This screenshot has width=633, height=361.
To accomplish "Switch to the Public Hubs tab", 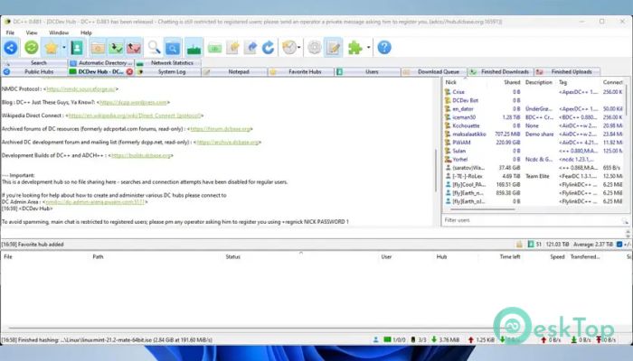I will click(34, 71).
